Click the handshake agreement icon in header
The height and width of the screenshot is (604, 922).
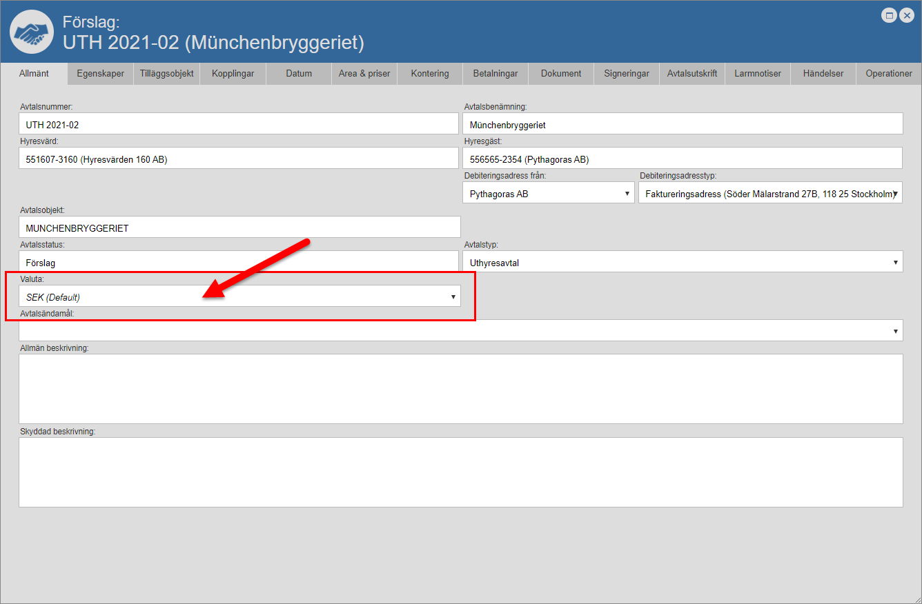tap(32, 32)
